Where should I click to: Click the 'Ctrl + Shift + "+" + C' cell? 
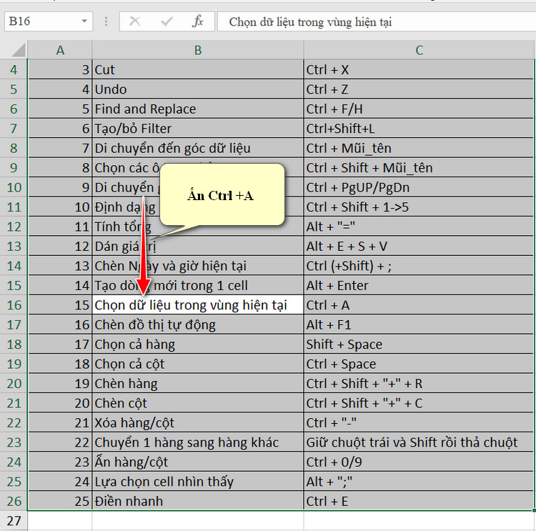pos(418,403)
